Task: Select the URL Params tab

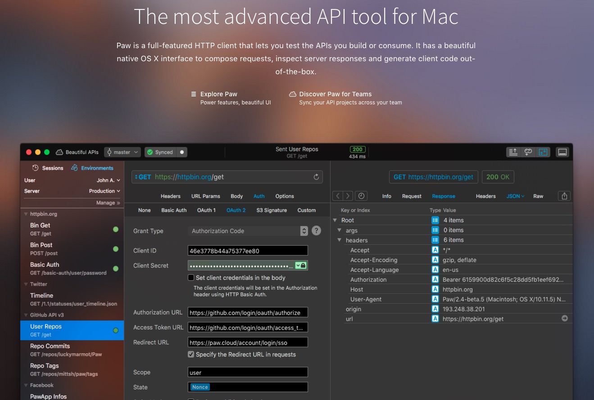Action: (205, 196)
